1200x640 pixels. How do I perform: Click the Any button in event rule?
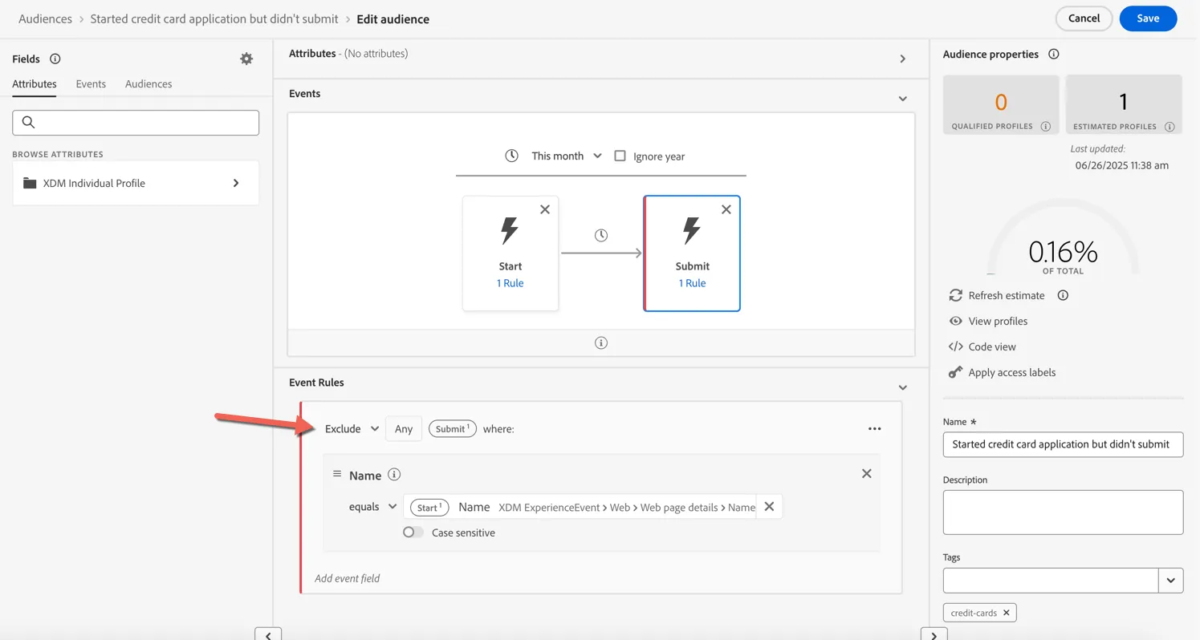404,429
